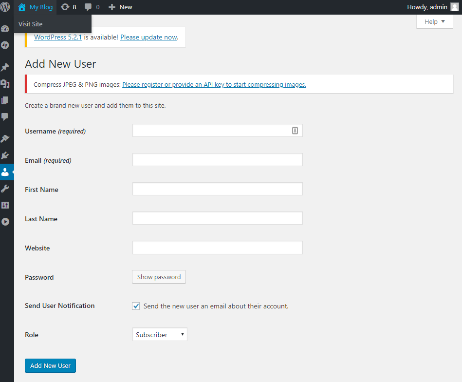The image size is (462, 382).
Task: Click the WordPress logo in admin bar
Action: pyautogui.click(x=5, y=7)
